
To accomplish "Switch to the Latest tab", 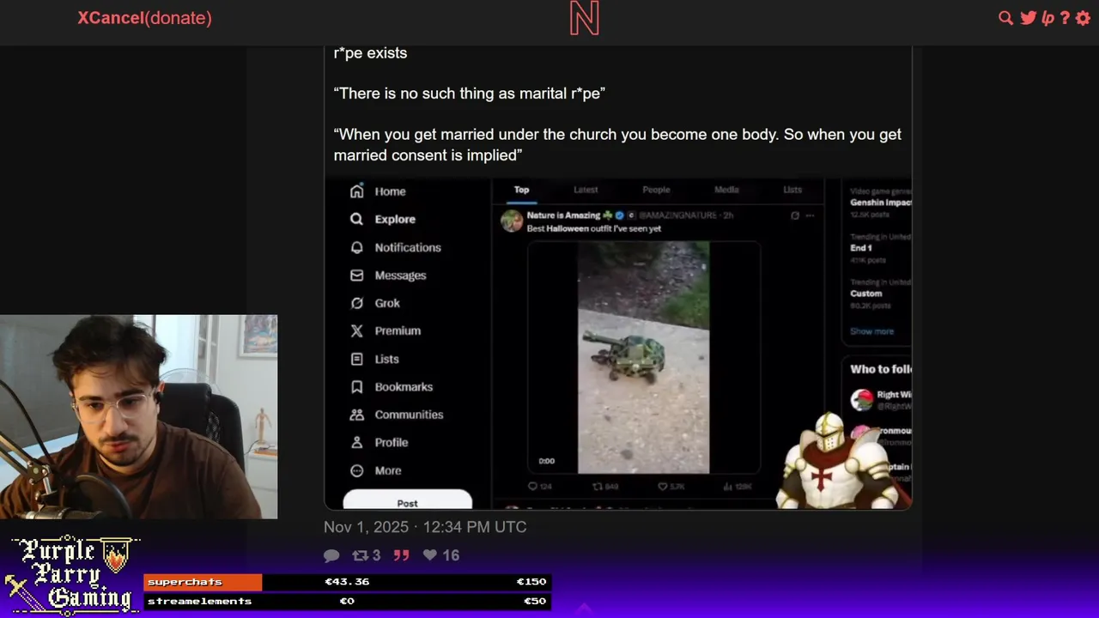I will [586, 190].
